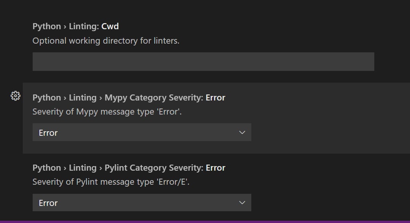Click the 'Severity of Mypy message type' description
Viewport: 410px width, 223px height.
(x=107, y=112)
